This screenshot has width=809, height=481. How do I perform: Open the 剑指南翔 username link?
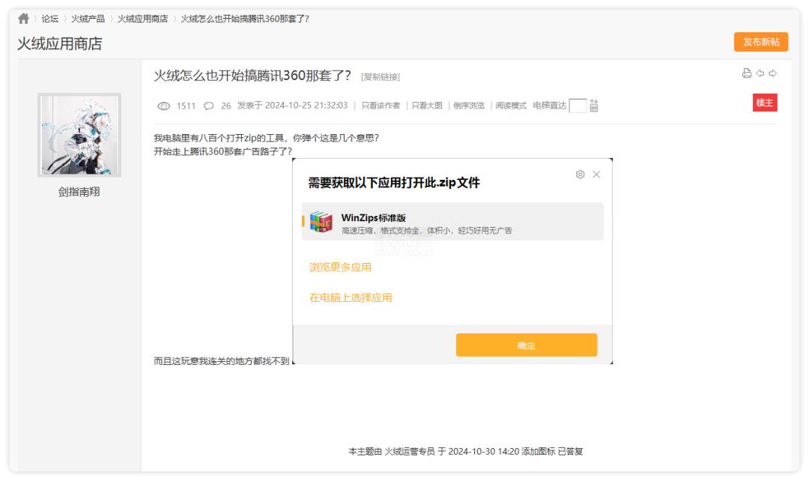pos(79,192)
